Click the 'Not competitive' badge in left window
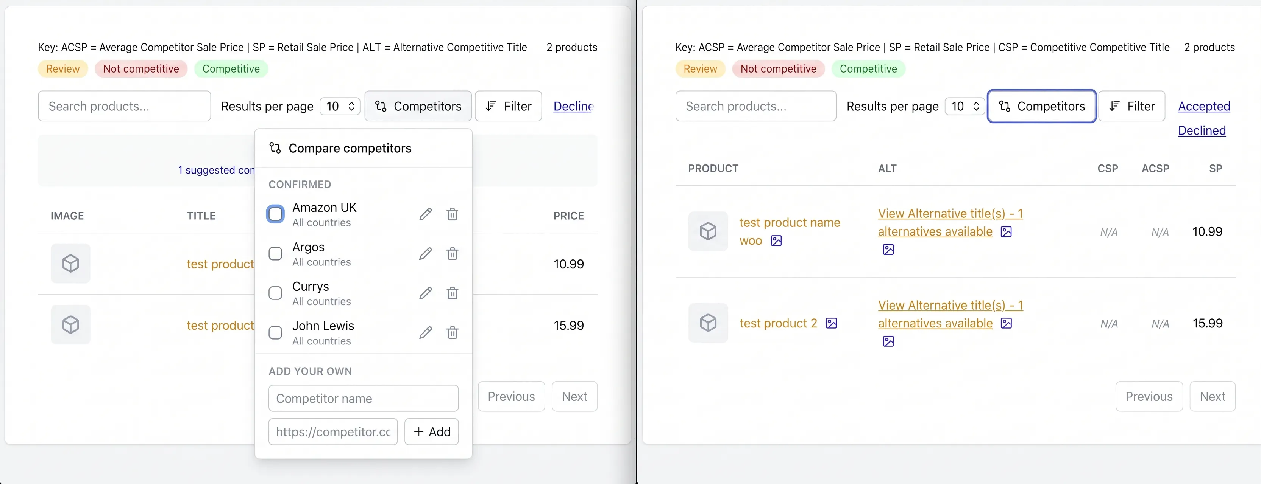Image resolution: width=1261 pixels, height=484 pixels. (141, 69)
